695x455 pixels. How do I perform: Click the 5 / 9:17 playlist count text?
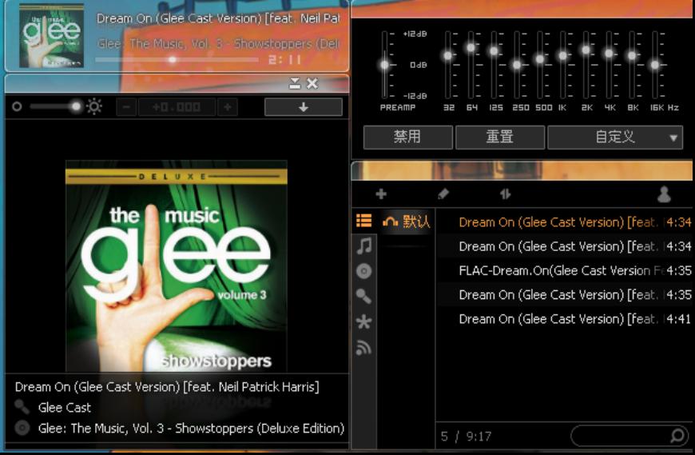point(466,437)
